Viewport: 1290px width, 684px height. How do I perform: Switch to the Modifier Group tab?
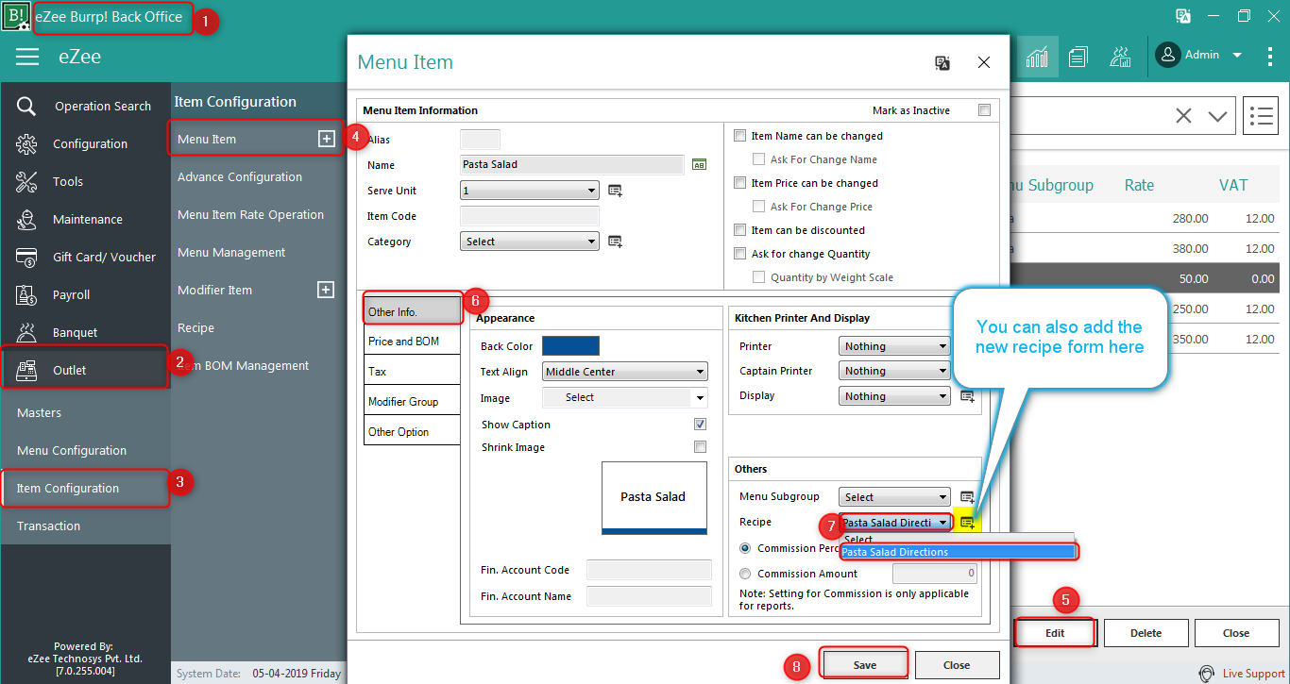[x=412, y=402]
